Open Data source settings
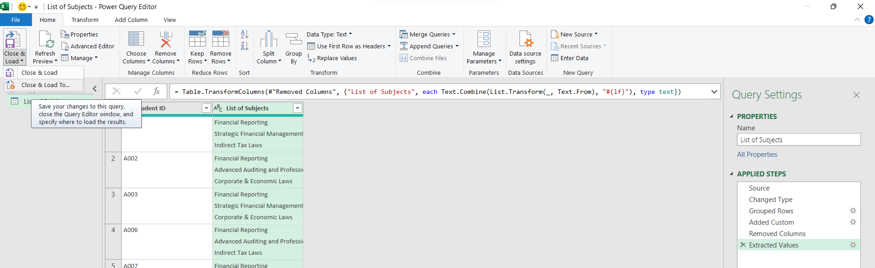 pyautogui.click(x=525, y=47)
